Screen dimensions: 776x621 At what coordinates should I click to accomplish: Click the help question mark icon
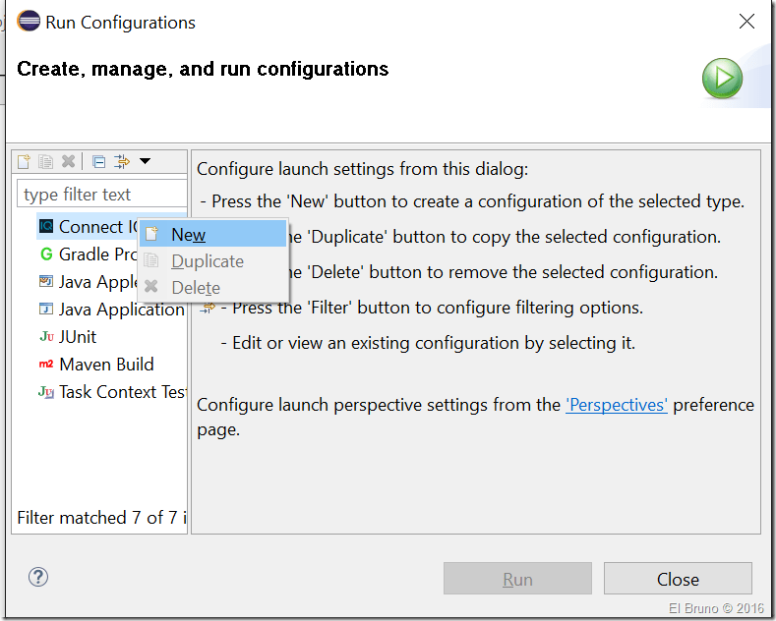38,577
